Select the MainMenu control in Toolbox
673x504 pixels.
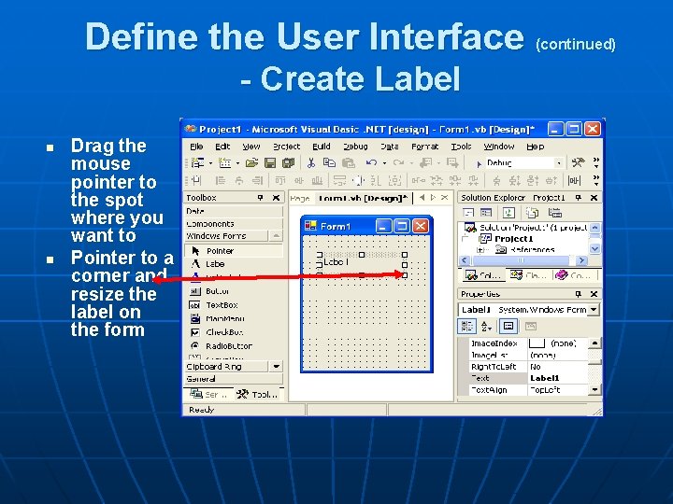[x=234, y=318]
